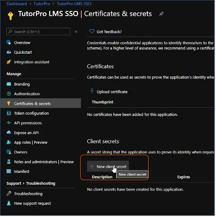Click TutorPro LMS SSO breadcrumb link

[x=74, y=4]
